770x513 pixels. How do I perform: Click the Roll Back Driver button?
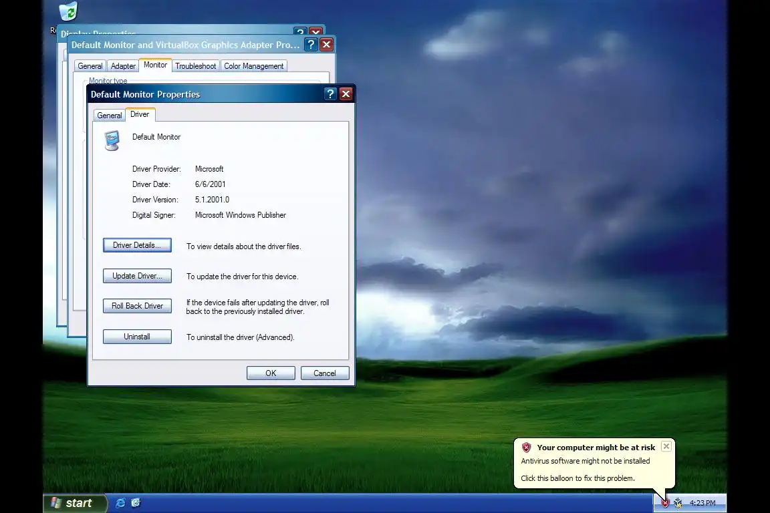coord(137,306)
